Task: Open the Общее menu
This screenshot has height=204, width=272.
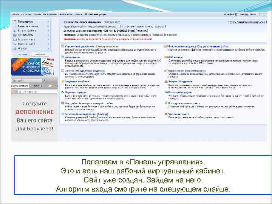Action: click(x=15, y=14)
